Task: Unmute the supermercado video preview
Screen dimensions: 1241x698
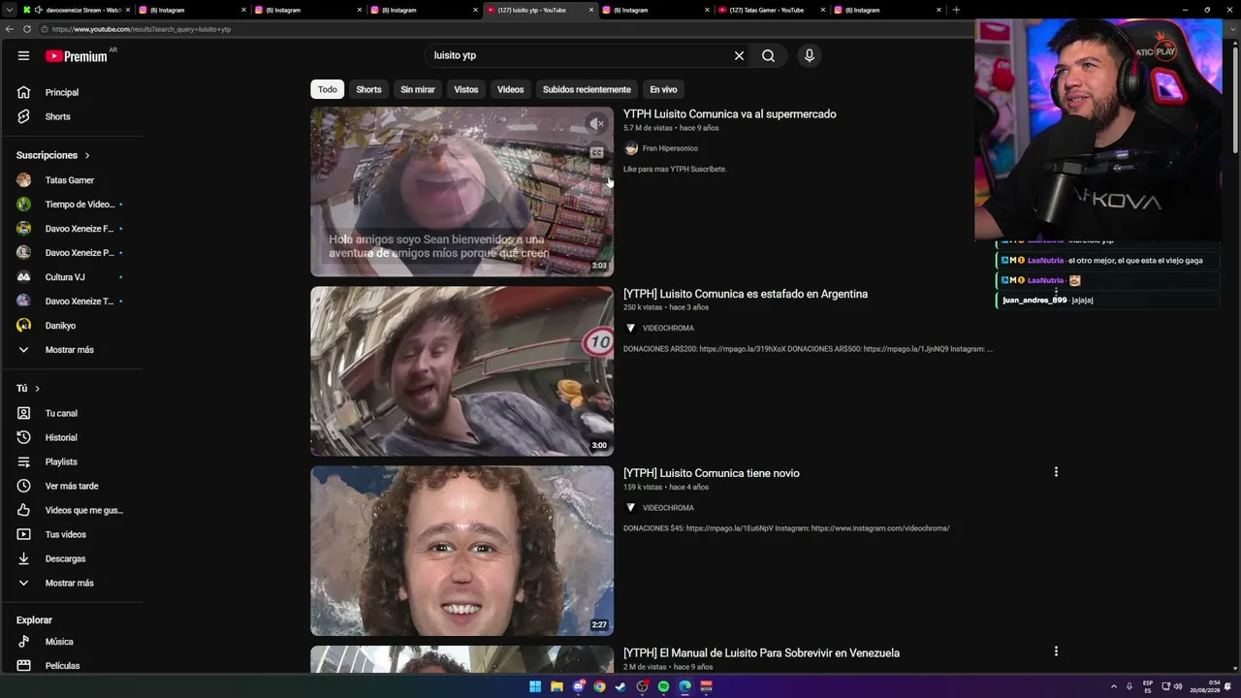Action: [x=596, y=123]
